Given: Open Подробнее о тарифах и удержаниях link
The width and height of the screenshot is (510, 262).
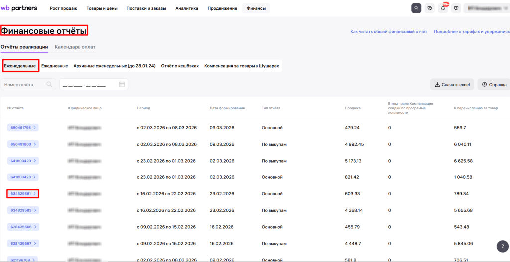Looking at the screenshot, I should (x=472, y=32).
